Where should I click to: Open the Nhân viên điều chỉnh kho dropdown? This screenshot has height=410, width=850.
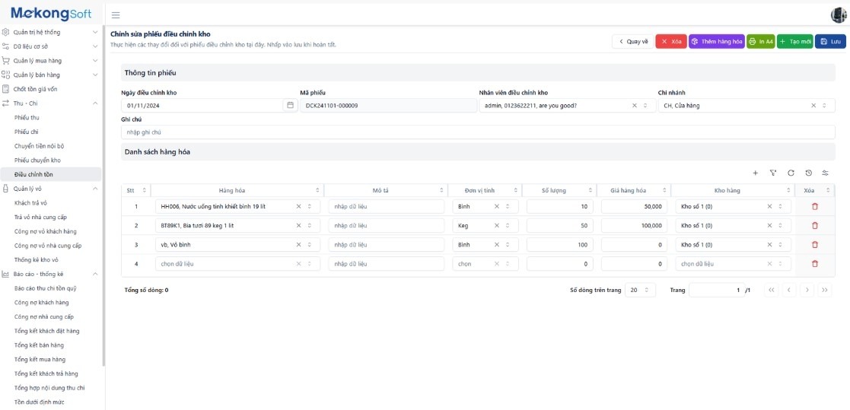[x=645, y=106]
